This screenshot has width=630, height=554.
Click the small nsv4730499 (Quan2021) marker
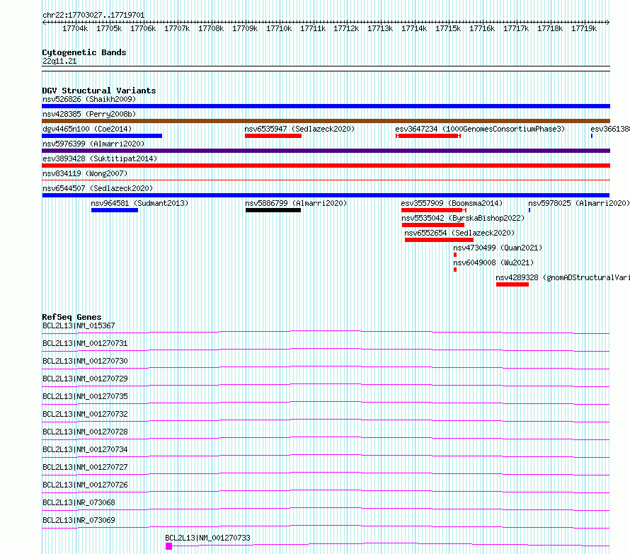455,255
